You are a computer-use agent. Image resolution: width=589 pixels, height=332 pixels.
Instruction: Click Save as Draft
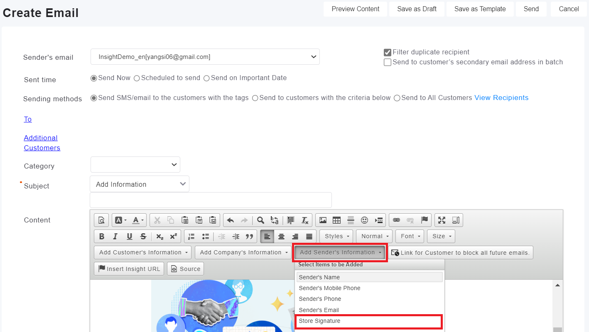(x=417, y=9)
